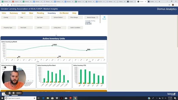Open the City filter dropdown
This screenshot has height=100, width=178.
(x=25, y=17)
